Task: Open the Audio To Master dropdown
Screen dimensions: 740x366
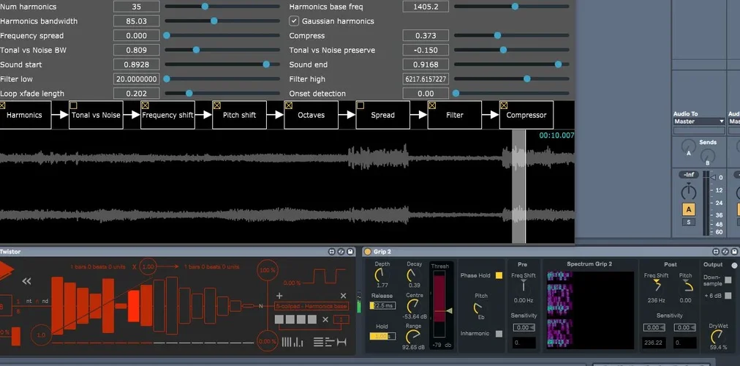Action: pos(699,122)
